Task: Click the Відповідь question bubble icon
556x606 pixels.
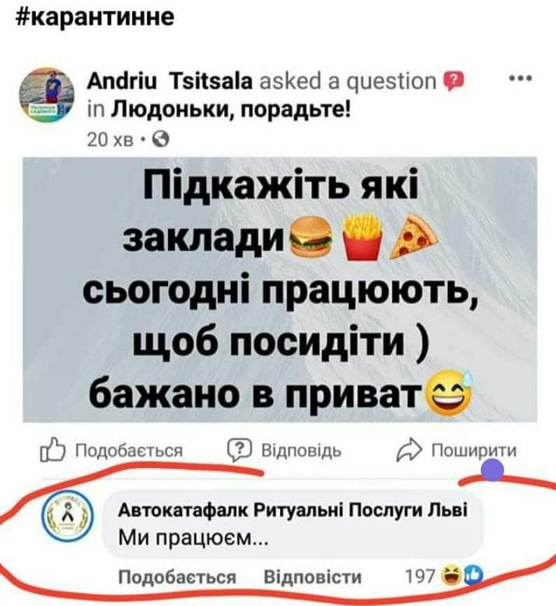Action: coord(239,450)
